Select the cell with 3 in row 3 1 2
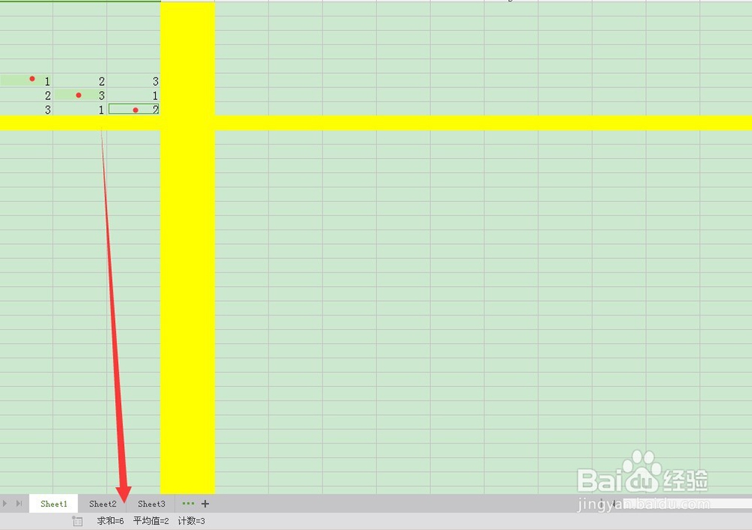Image resolution: width=752 pixels, height=530 pixels. tap(26, 109)
